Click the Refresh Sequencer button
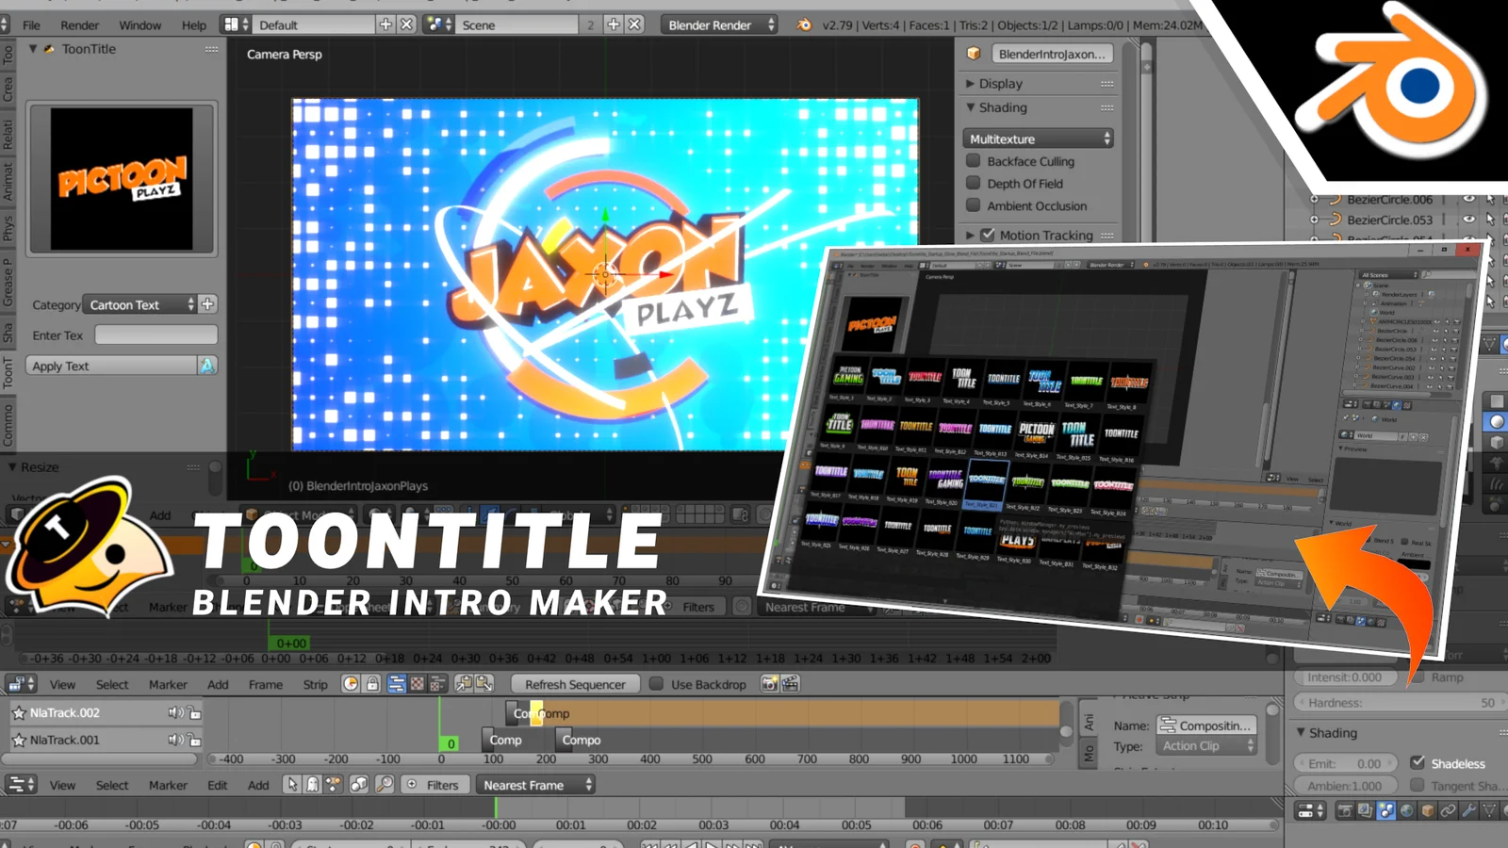The width and height of the screenshot is (1508, 848). pyautogui.click(x=575, y=685)
